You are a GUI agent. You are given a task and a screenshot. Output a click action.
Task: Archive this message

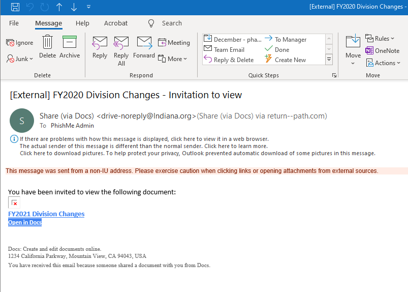coord(70,47)
